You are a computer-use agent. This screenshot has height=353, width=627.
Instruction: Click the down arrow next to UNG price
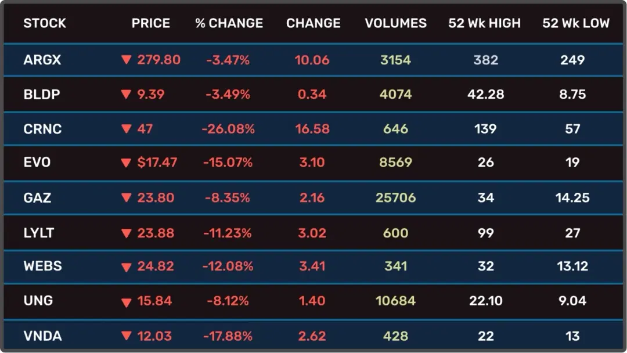[x=126, y=302]
